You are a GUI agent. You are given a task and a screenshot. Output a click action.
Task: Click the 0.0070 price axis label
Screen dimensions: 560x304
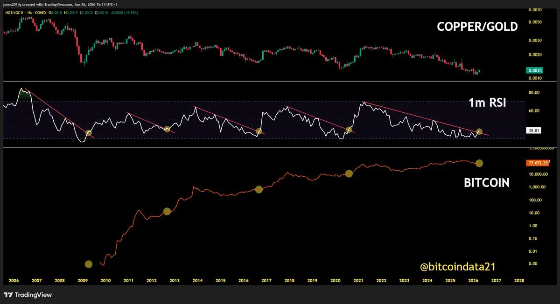(535, 9)
